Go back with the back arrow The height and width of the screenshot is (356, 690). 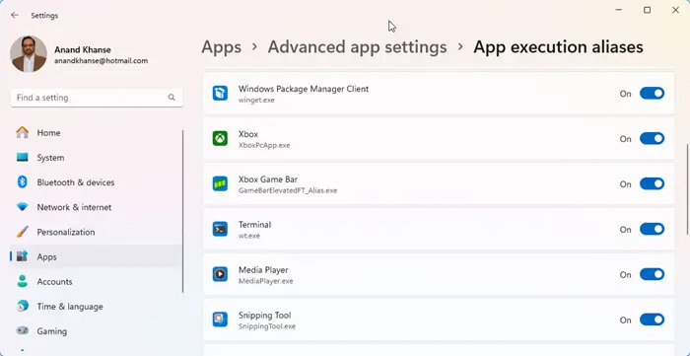pyautogui.click(x=15, y=16)
